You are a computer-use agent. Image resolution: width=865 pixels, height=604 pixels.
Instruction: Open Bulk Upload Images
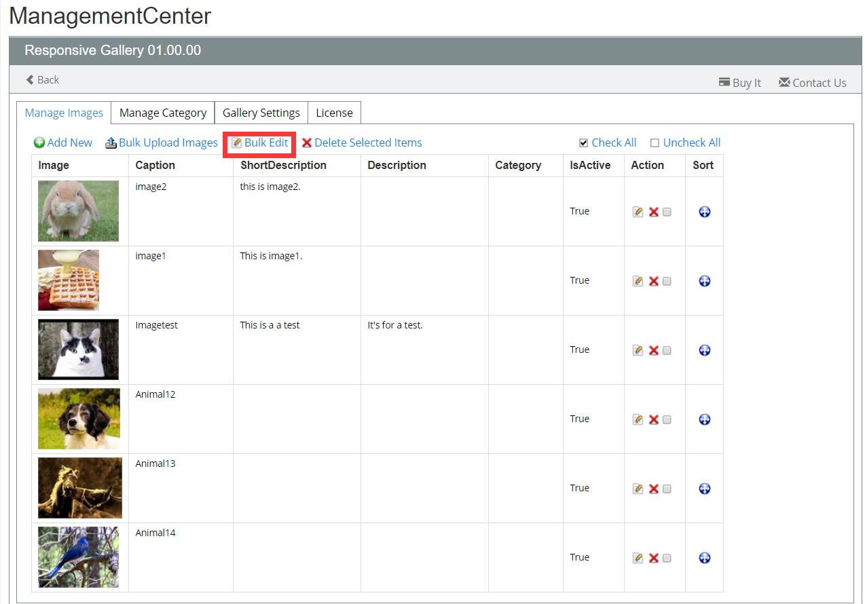point(162,143)
